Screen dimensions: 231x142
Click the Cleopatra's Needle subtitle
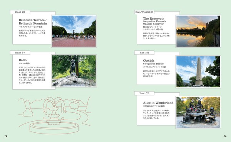[153, 63]
